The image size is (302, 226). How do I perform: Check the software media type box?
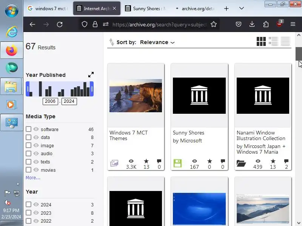pyautogui.click(x=29, y=129)
